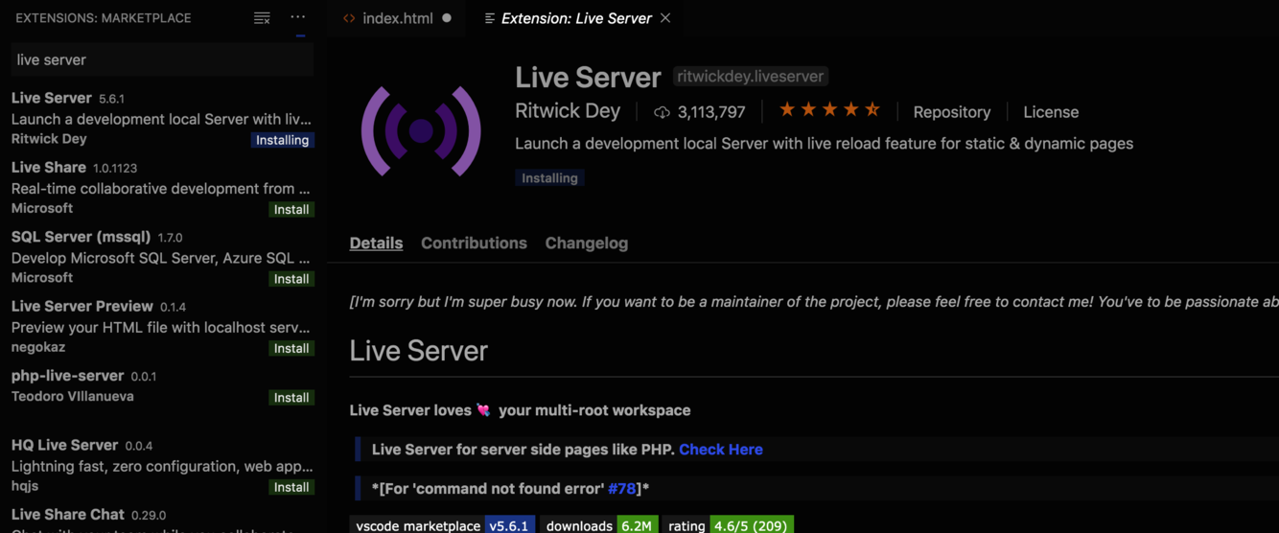The height and width of the screenshot is (533, 1279).
Task: Click publisher name 'Microsoft' under Live Share
Action: tap(42, 208)
